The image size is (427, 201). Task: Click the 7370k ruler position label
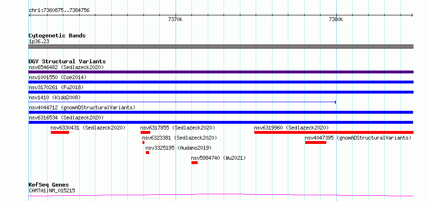click(176, 19)
